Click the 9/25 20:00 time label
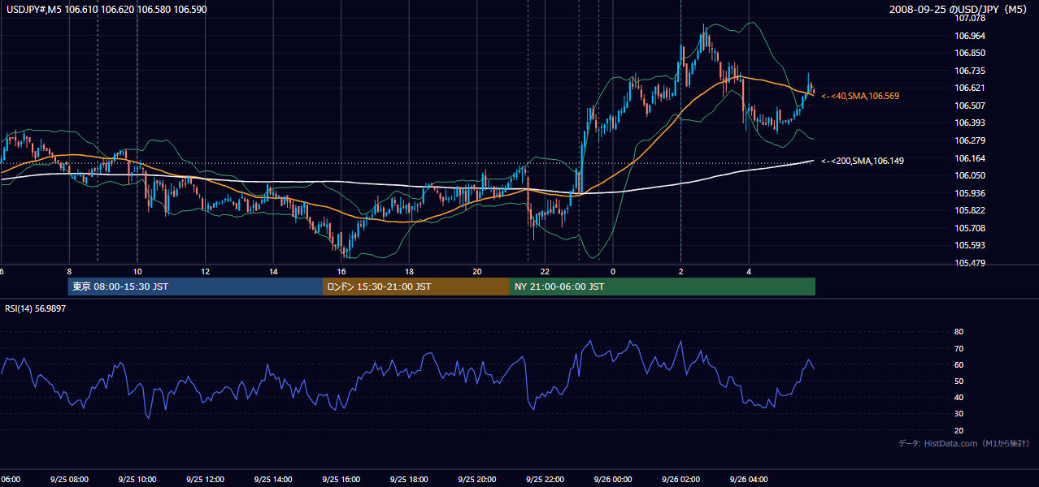The width and height of the screenshot is (1039, 487). tap(476, 480)
